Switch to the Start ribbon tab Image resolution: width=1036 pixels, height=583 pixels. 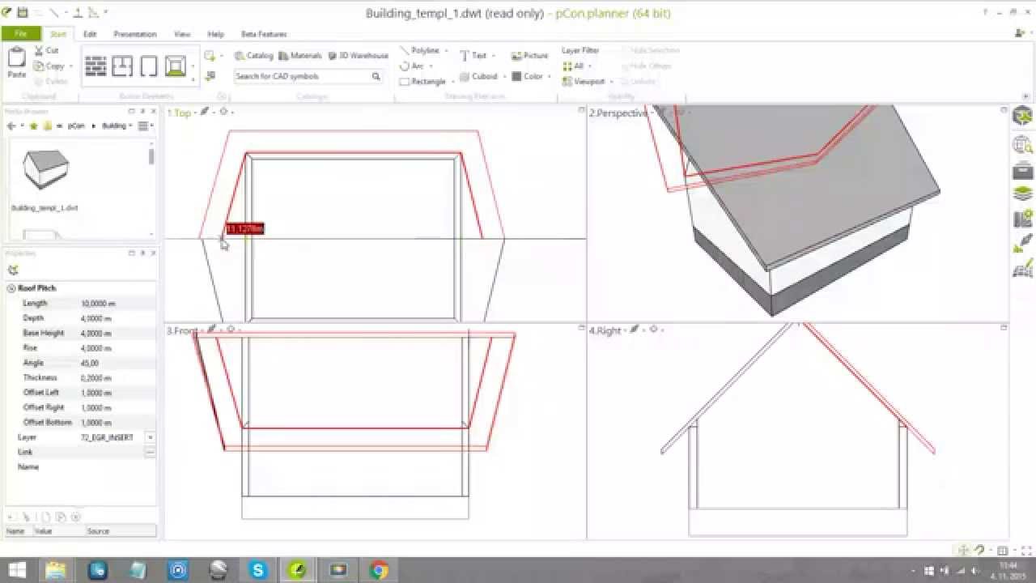click(58, 34)
